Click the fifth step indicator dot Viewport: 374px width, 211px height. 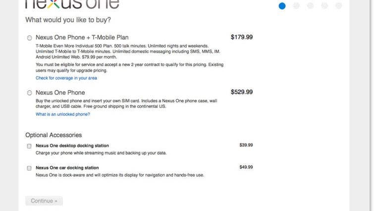click(x=338, y=6)
